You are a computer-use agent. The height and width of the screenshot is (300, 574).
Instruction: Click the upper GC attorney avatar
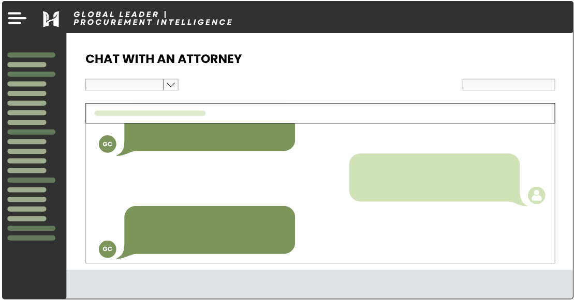point(108,145)
